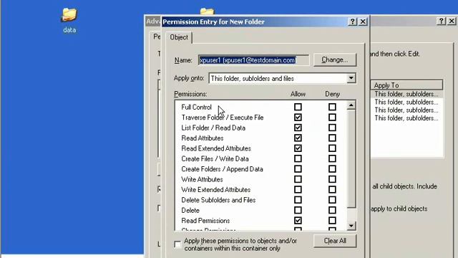Screen dimensions: 458x258
Task: Deny Write Attributes permission
Action: pos(332,179)
